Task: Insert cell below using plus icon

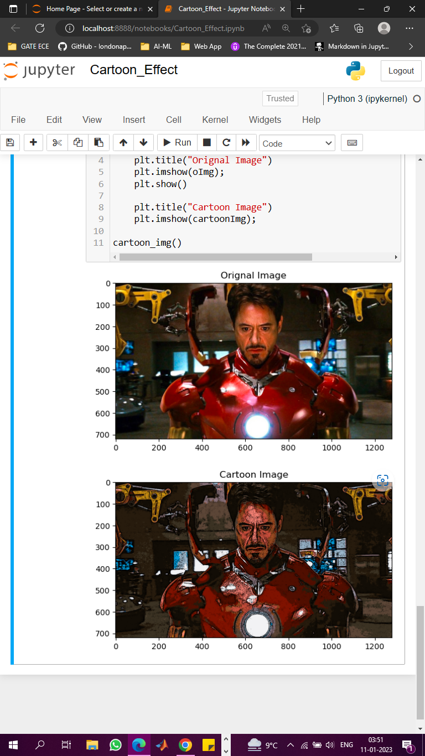Action: [x=33, y=143]
